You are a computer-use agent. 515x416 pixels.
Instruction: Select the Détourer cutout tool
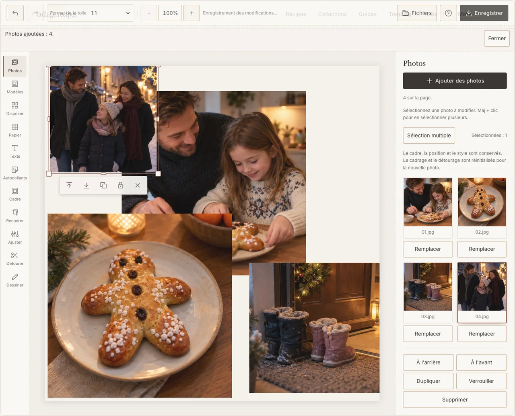pyautogui.click(x=15, y=259)
